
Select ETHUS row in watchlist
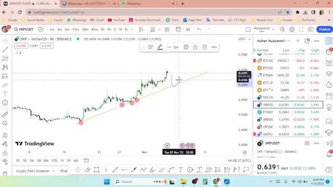point(288,75)
